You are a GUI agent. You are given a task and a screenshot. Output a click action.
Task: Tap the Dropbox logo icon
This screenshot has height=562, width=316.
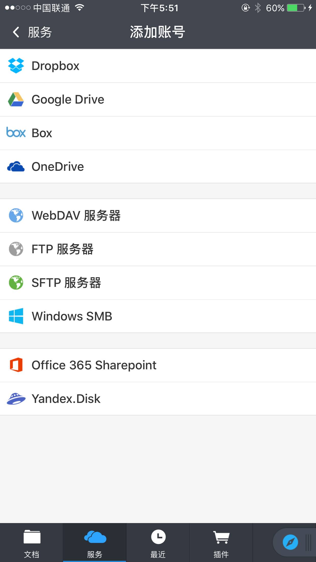point(16,66)
